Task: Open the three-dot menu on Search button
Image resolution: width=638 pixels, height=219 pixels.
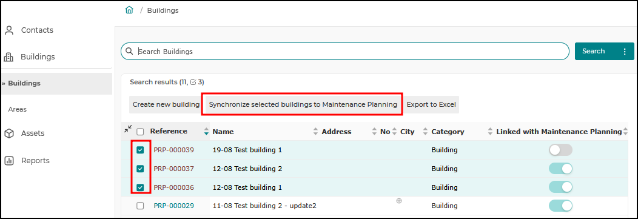Action: tap(625, 52)
